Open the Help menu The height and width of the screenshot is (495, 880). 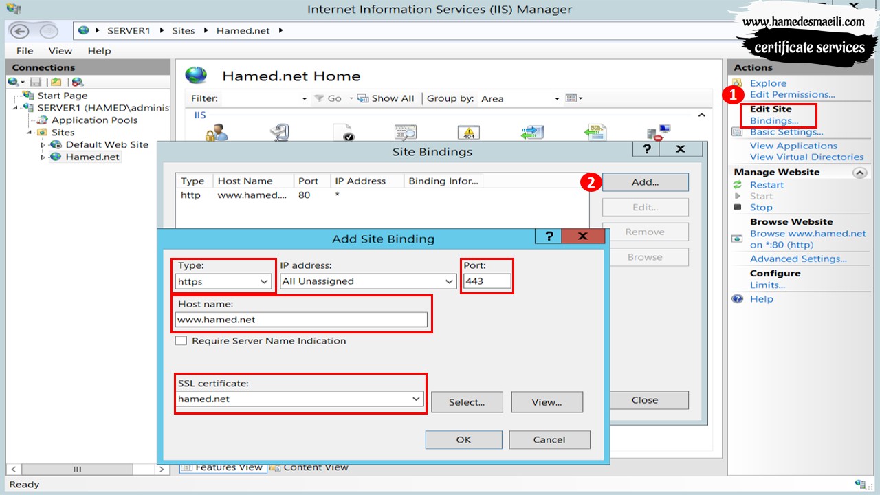tap(99, 51)
